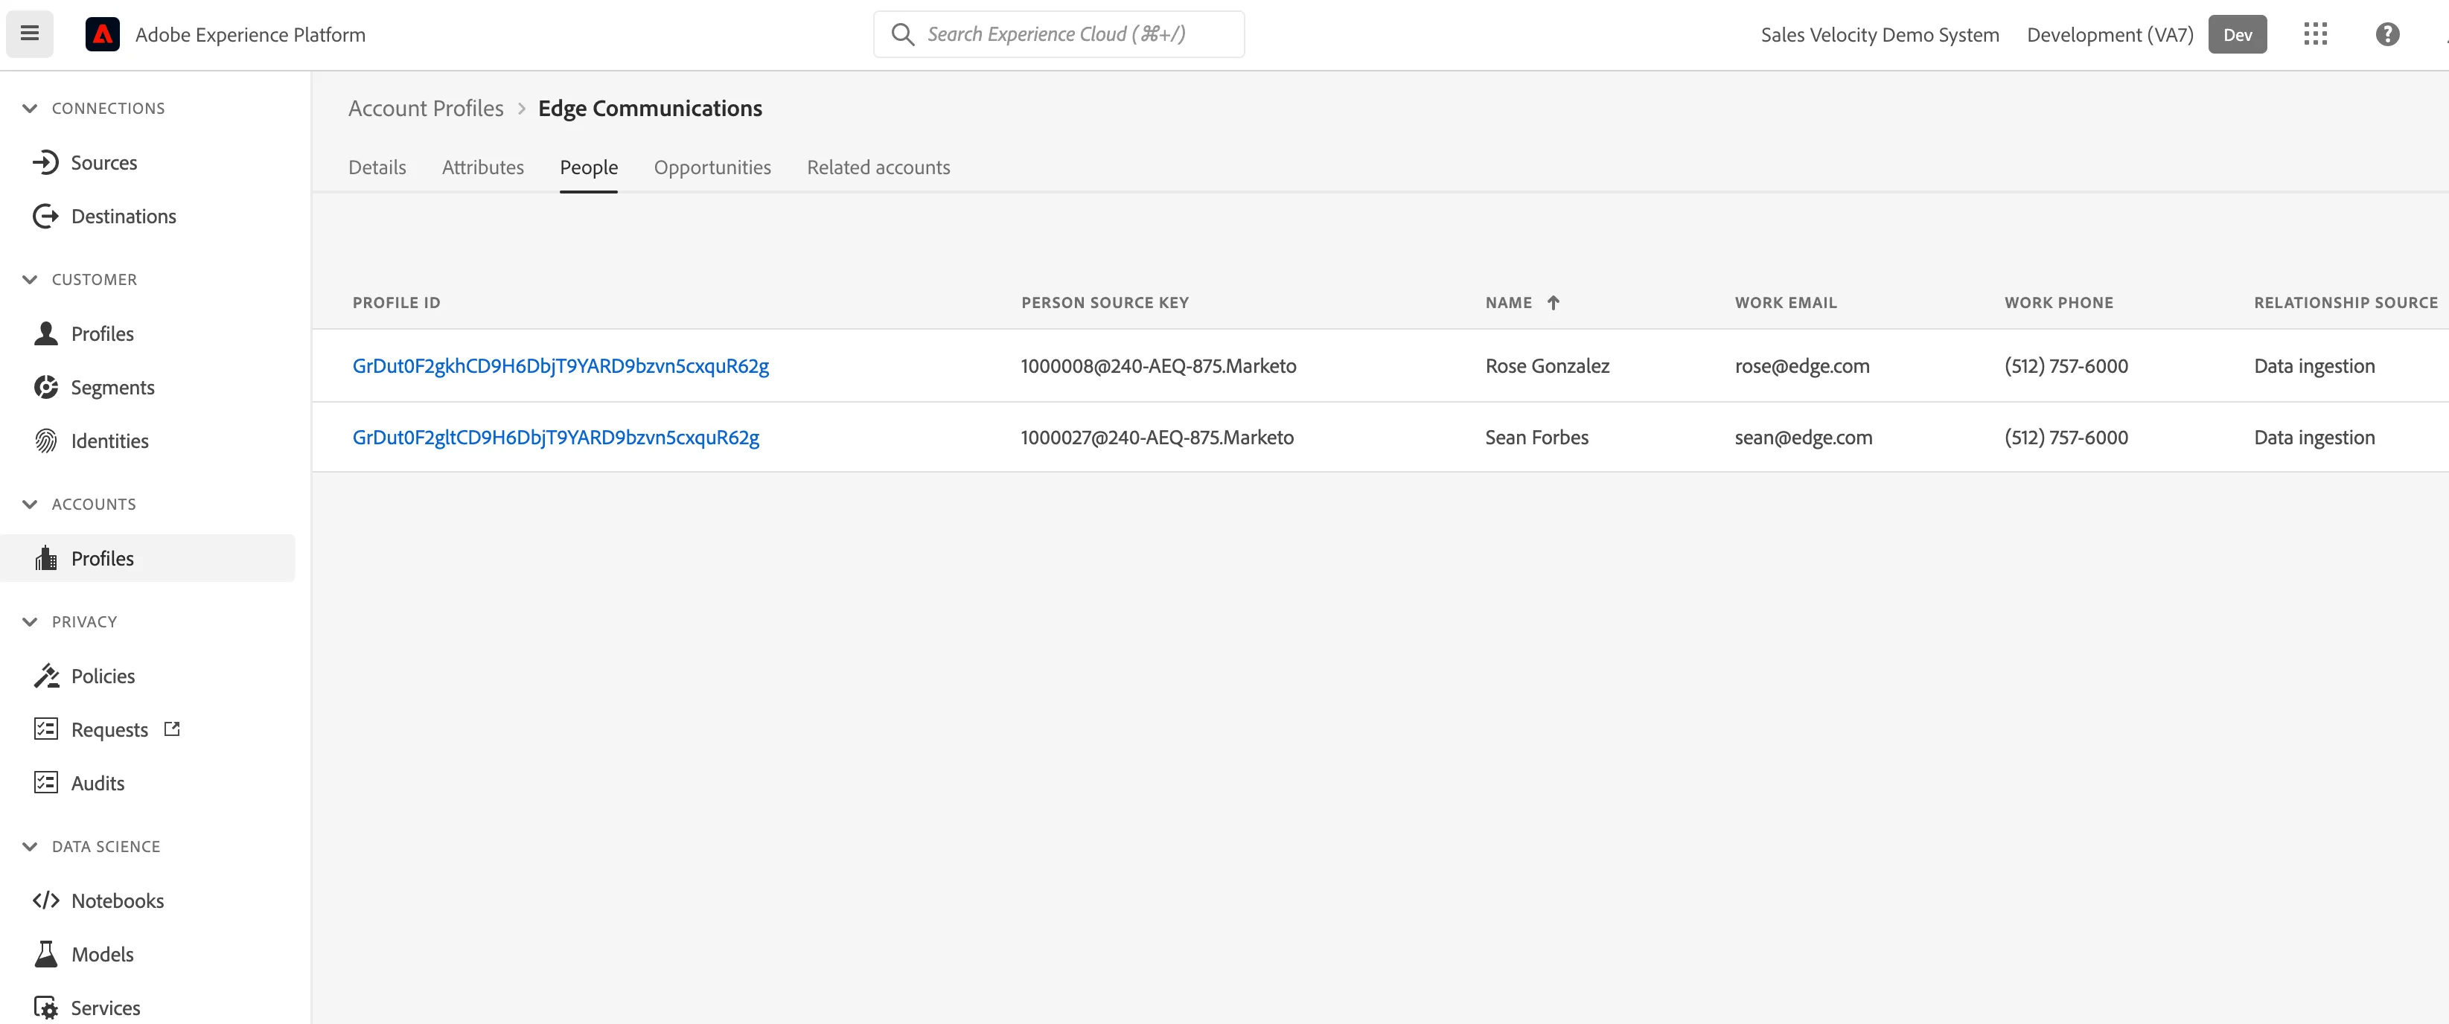Click the Account Profiles building icon
This screenshot has width=2449, height=1024.
coord(45,558)
